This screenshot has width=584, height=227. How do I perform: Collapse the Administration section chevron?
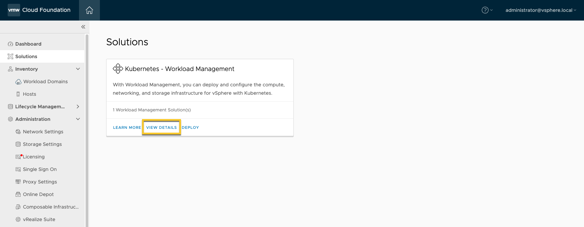78,119
